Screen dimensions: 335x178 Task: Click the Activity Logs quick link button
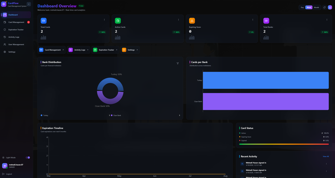coord(79,50)
